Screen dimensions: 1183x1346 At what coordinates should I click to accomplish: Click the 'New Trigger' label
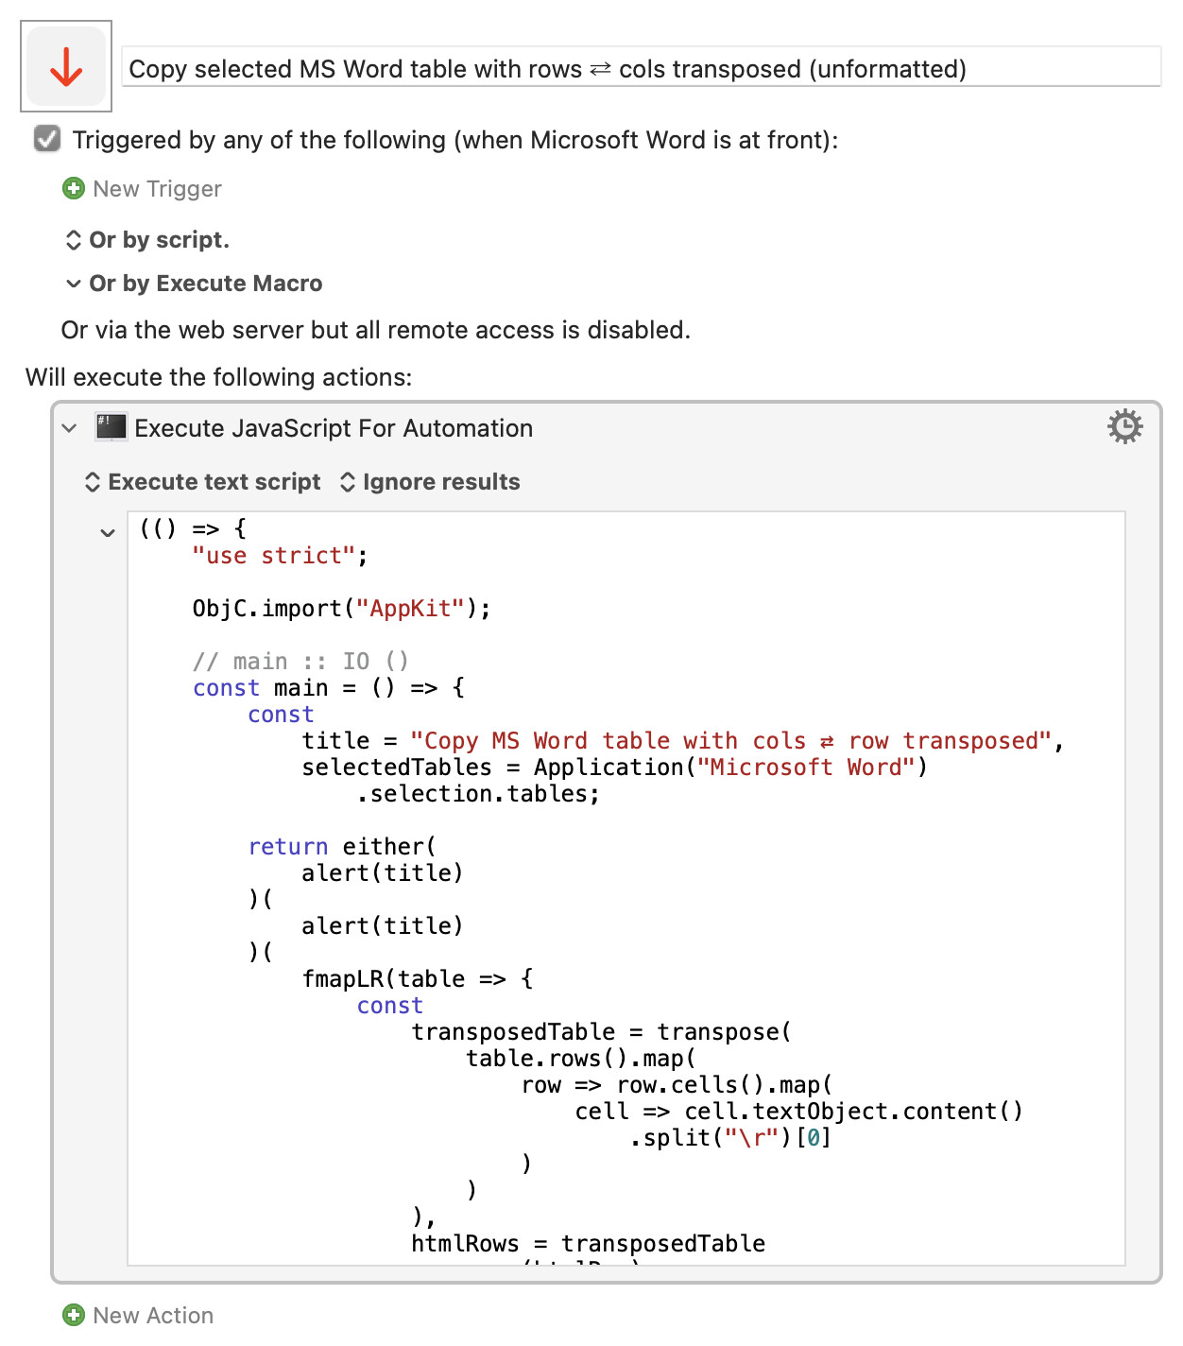(x=157, y=189)
